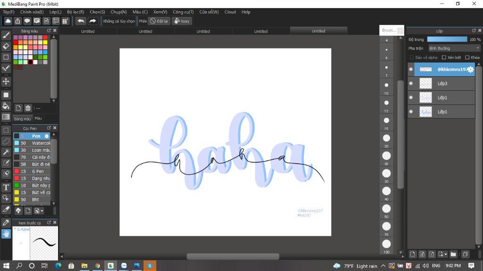The width and height of the screenshot is (483, 271).
Task: Delete palette color with the trash icon
Action: (28, 108)
